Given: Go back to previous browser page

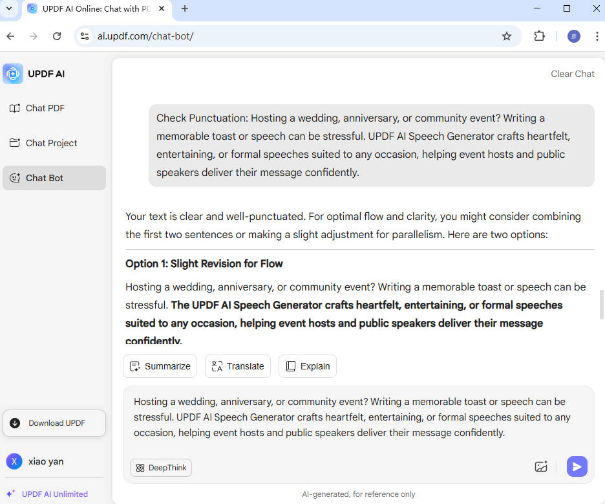Looking at the screenshot, I should pos(10,36).
